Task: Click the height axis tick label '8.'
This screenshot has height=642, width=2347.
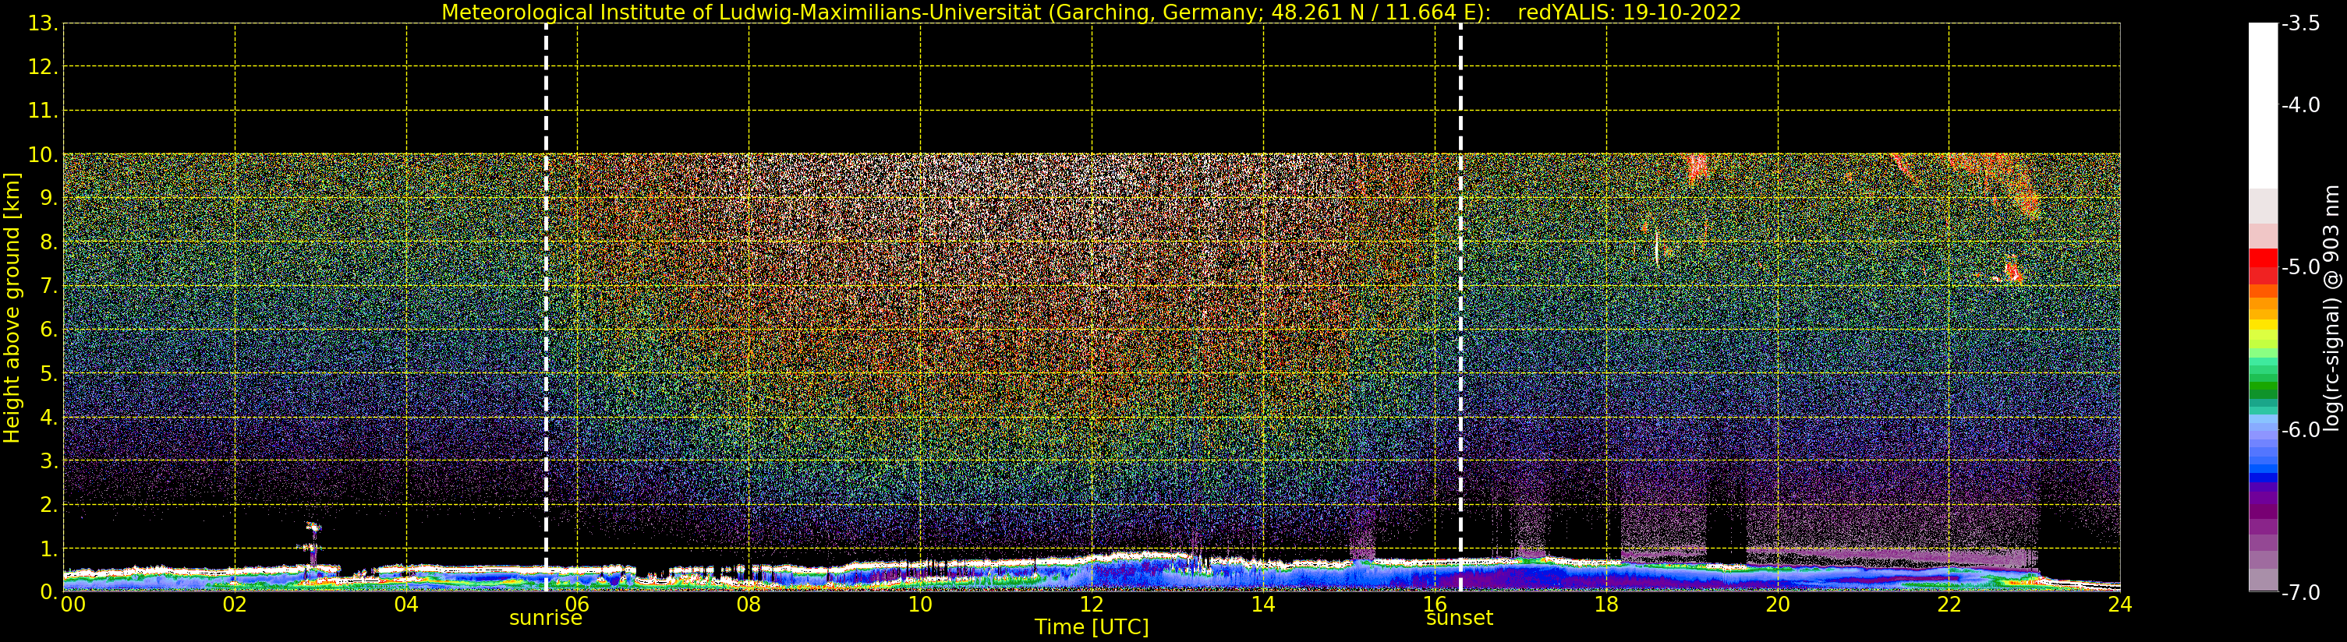Action: click(x=48, y=242)
